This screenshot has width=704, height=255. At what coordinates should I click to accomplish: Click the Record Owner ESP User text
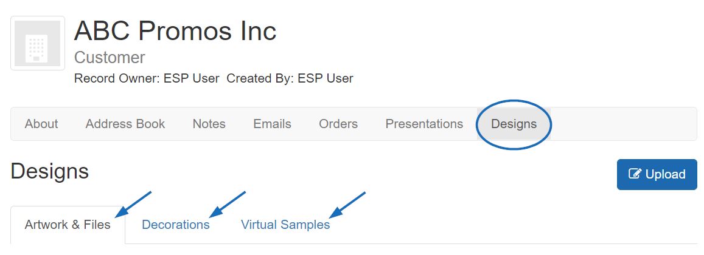click(x=147, y=78)
